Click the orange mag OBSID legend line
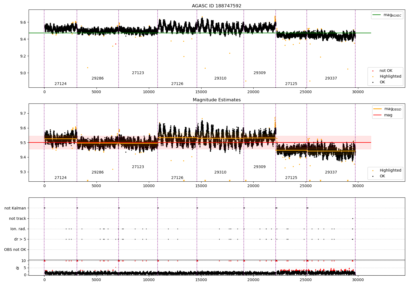 point(378,109)
